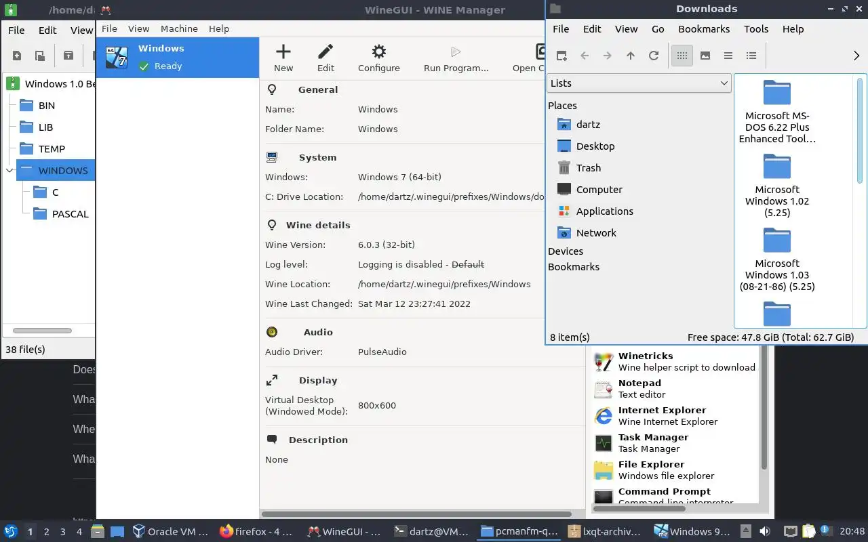Image resolution: width=868 pixels, height=542 pixels.
Task: Switch the Downloads view to thumbnail view
Action: point(705,56)
